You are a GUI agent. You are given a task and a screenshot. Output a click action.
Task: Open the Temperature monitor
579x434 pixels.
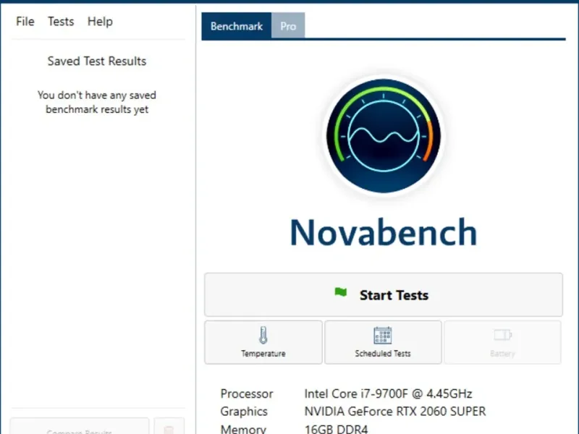pos(263,342)
